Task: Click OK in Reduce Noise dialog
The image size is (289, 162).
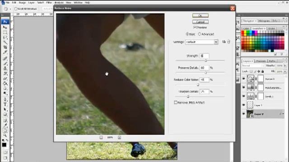Action: [x=200, y=16]
